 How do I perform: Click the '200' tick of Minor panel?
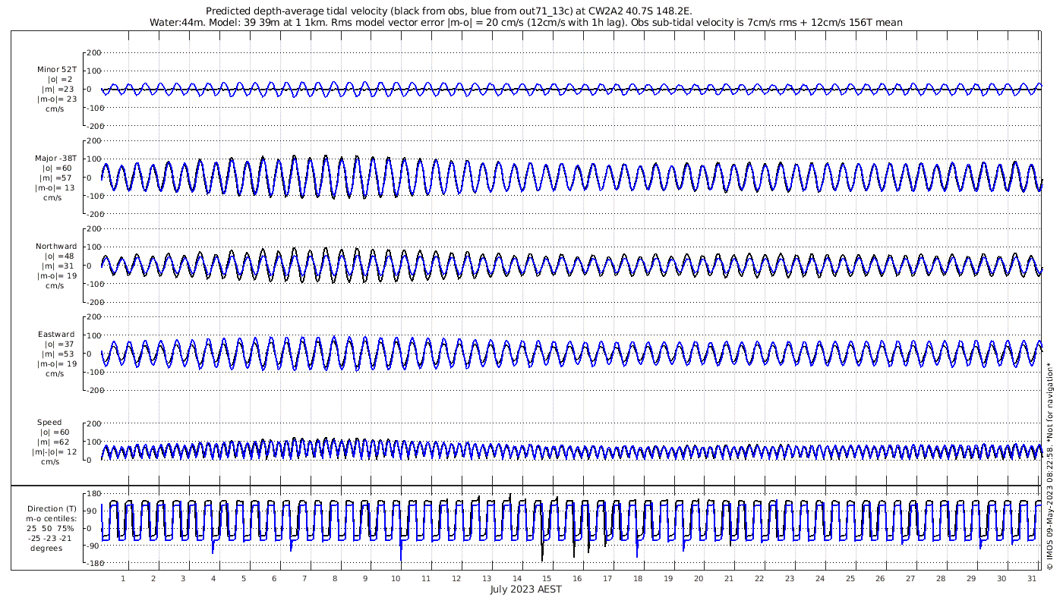94,52
